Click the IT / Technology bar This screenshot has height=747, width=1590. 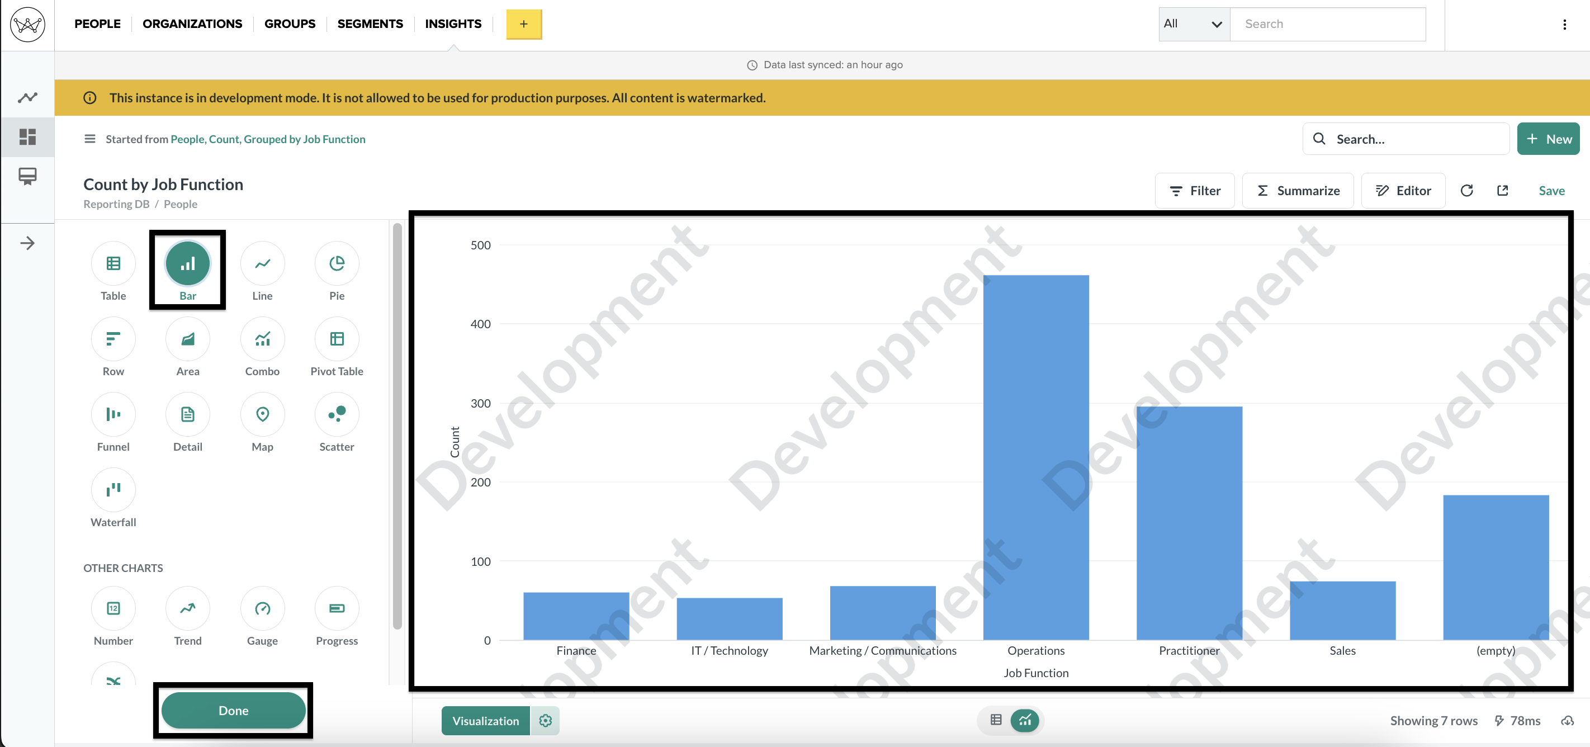click(x=730, y=618)
